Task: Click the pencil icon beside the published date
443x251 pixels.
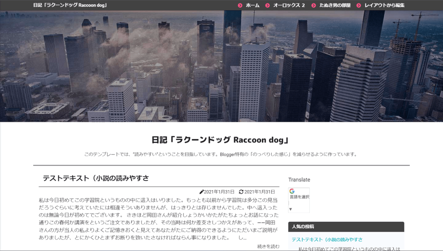Action: [201, 192]
